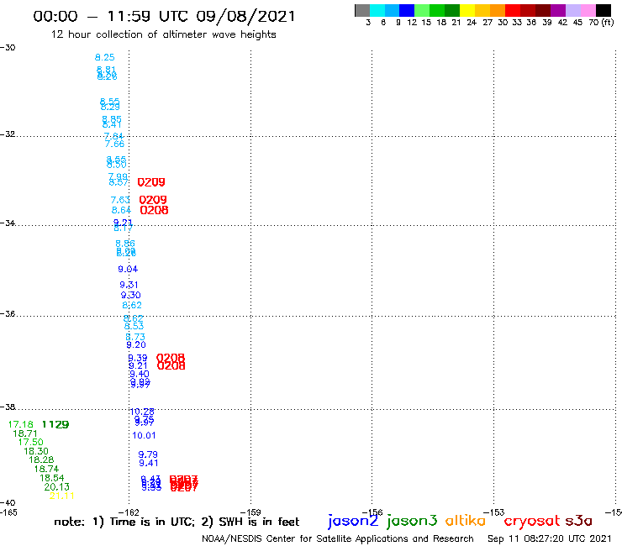Click the purple swatch in the color scale
The height and width of the screenshot is (546, 622).
(558, 10)
